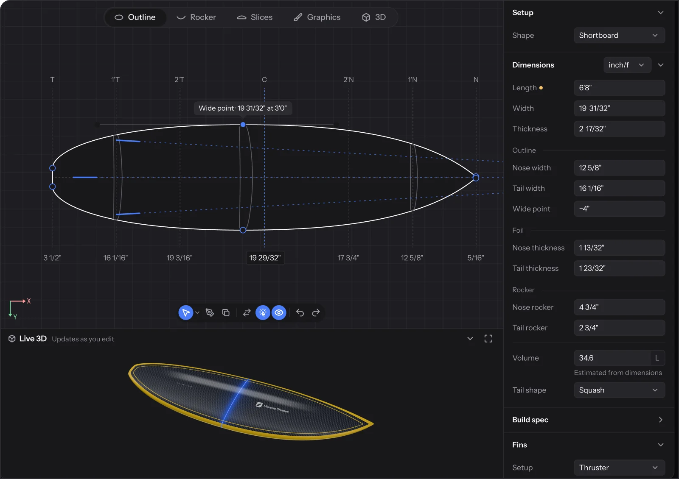Edit the Width field

[x=619, y=108]
